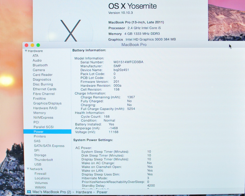Viewport: 245px width, 196px height.
Task: Click Firmware Version value 201
Action: coord(116,82)
